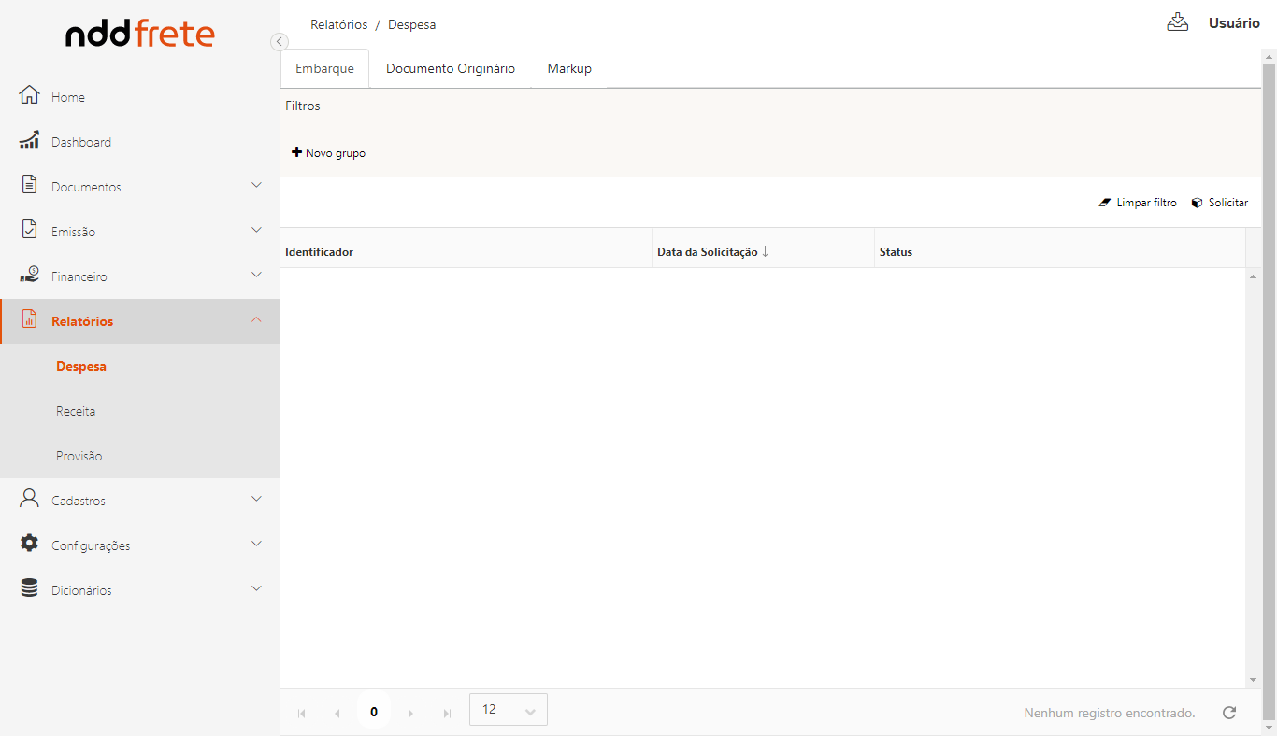
Task: Open the Receita report submenu item
Action: pyautogui.click(x=76, y=411)
